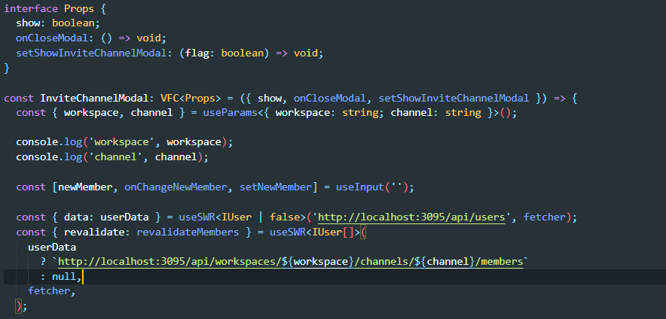The image size is (666, 319).
Task: Click the 'interface' keyword on the first line
Action: tap(31, 8)
